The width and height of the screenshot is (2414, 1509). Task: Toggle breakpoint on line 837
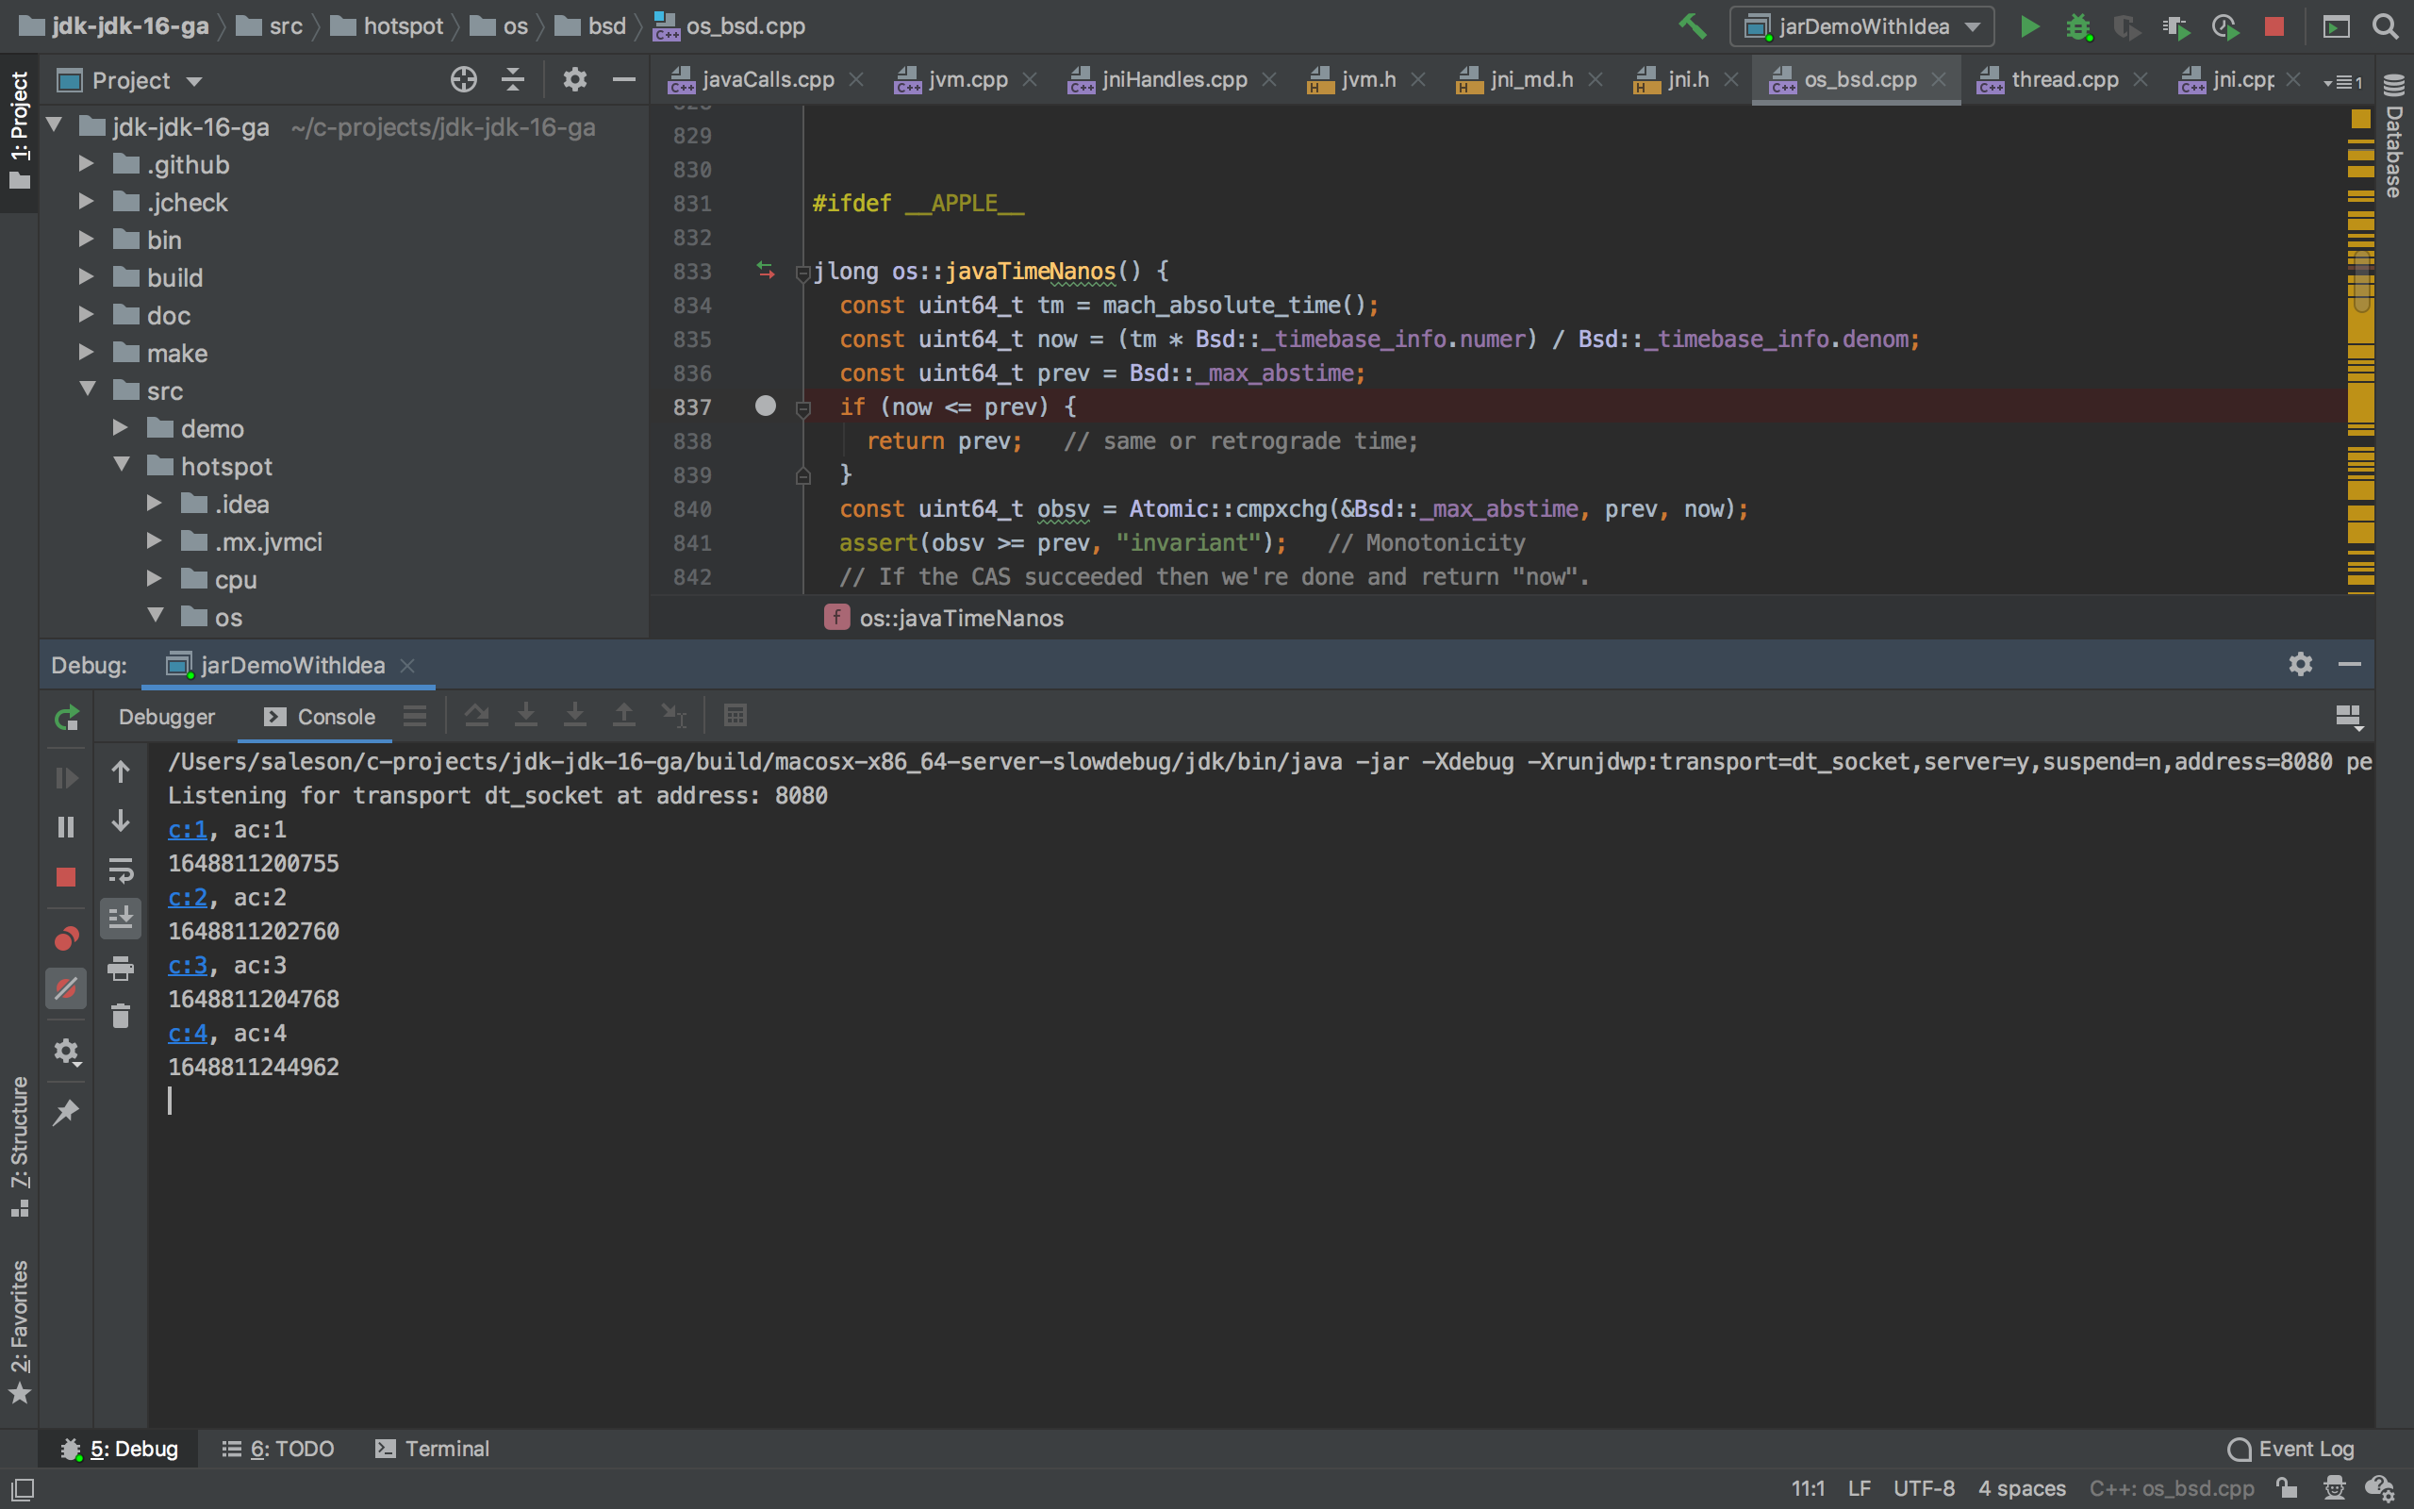point(765,406)
